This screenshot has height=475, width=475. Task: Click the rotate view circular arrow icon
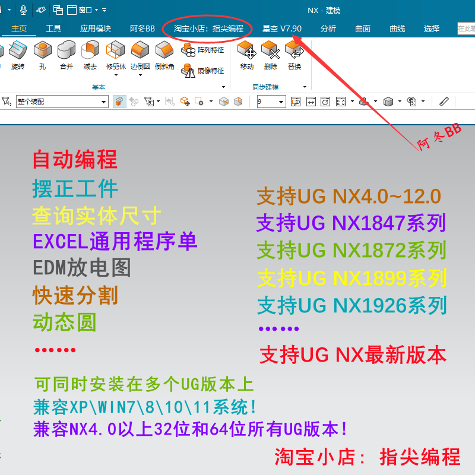pyautogui.click(x=325, y=102)
